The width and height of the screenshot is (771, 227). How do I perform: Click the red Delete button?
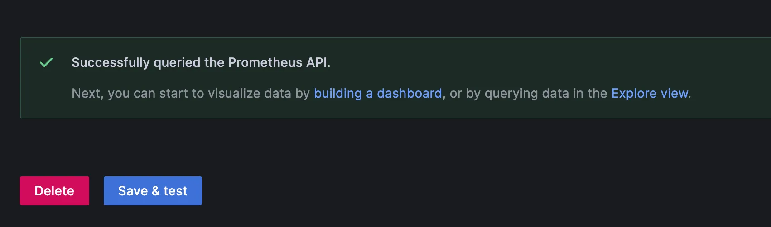tap(54, 191)
